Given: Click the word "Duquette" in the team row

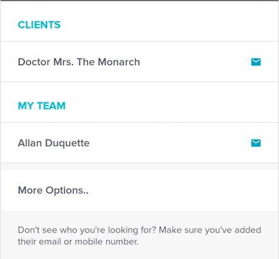Looking at the screenshot, I should [67, 143].
